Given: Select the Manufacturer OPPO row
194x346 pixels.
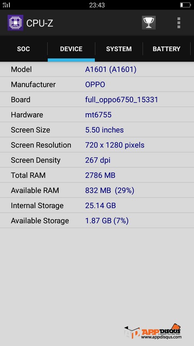Looking at the screenshot, I should click(x=97, y=84).
